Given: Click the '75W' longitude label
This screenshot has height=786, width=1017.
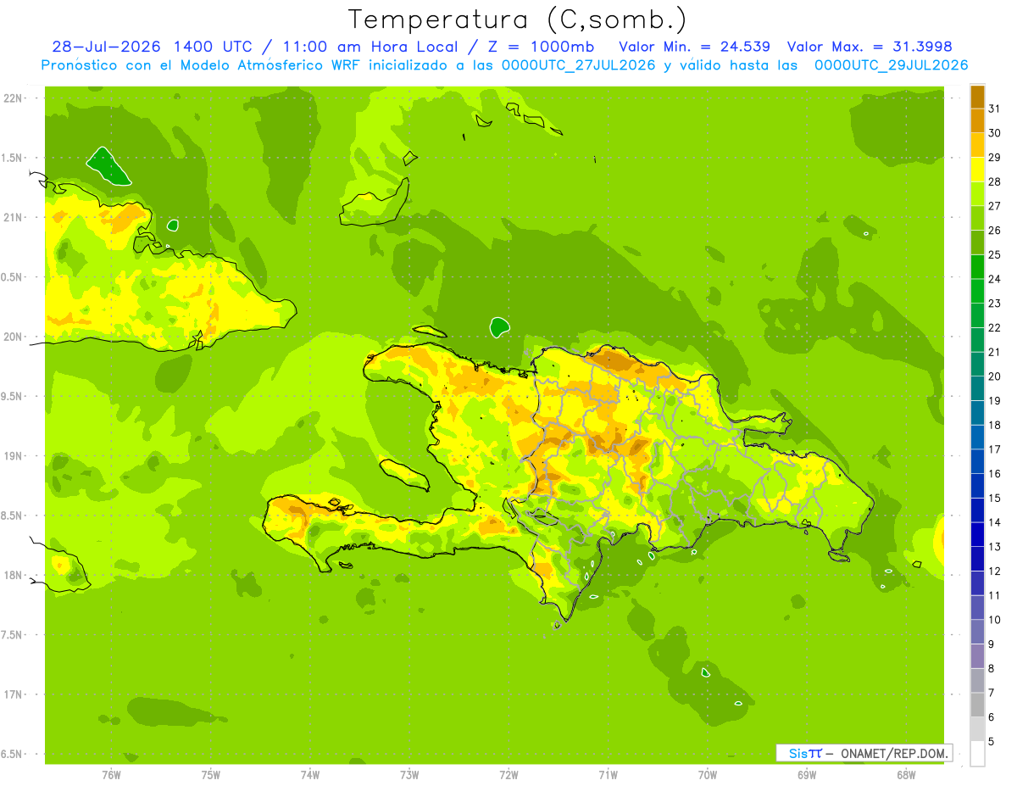Looking at the screenshot, I should point(210,775).
